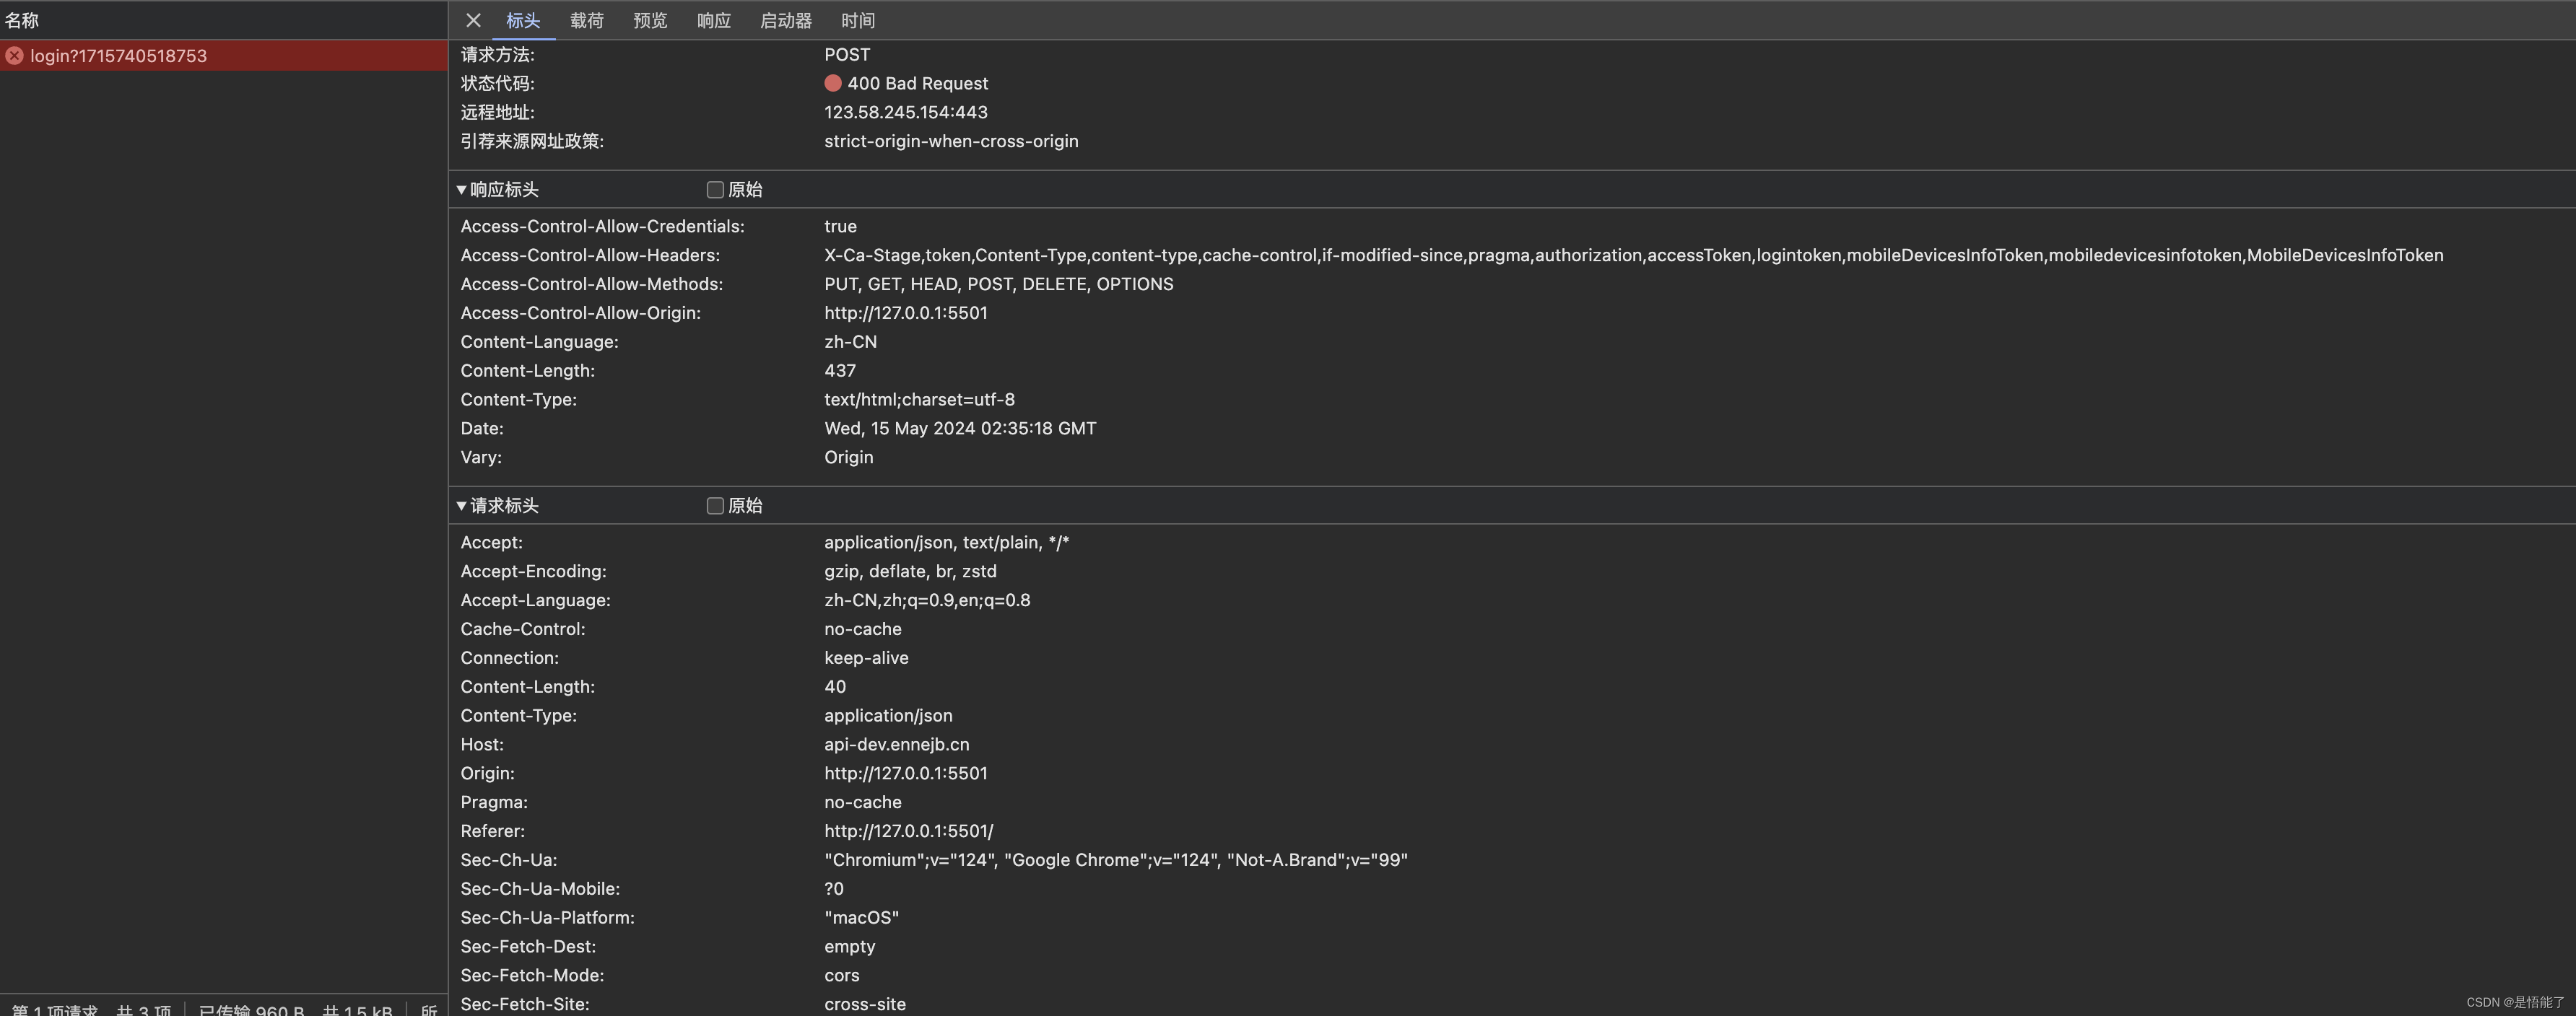Click the Sec-Ch-Ua value with Chromium
This screenshot has width=2576, height=1016.
tap(1116, 860)
